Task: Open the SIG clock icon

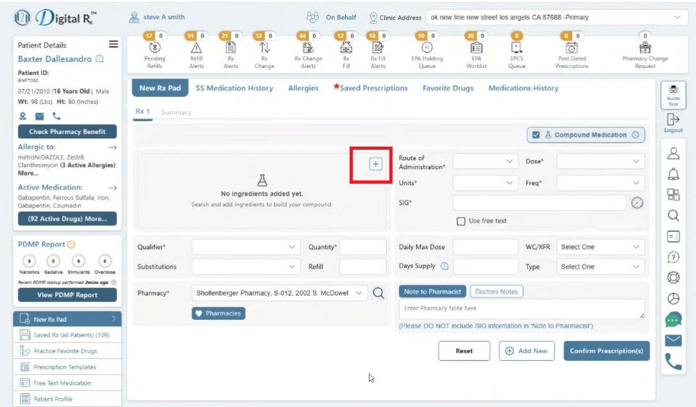Action: point(637,203)
